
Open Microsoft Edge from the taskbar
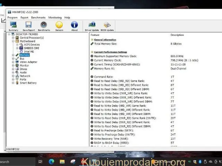pyautogui.click(x=52, y=162)
